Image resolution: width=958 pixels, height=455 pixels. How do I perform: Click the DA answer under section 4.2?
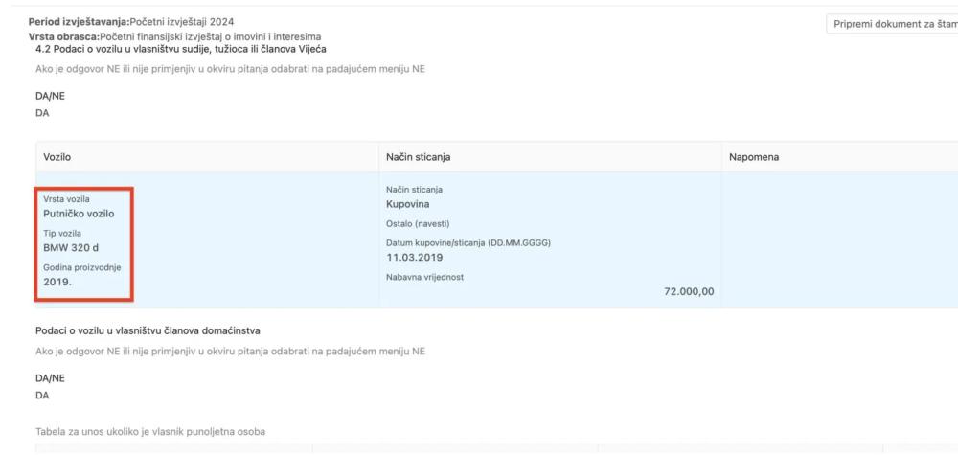[x=42, y=112]
